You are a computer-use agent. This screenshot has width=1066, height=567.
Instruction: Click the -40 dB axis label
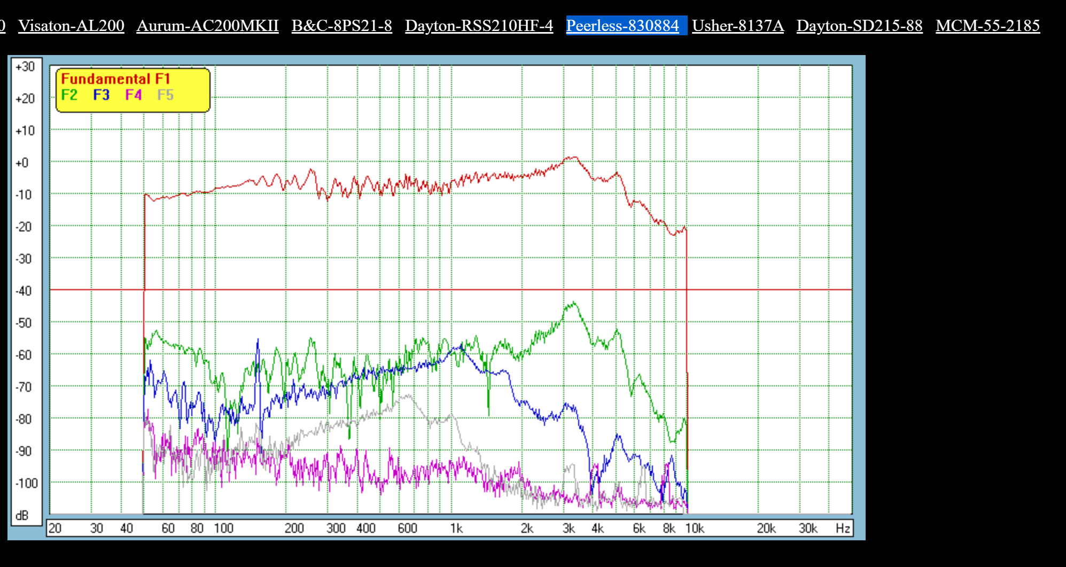point(24,291)
